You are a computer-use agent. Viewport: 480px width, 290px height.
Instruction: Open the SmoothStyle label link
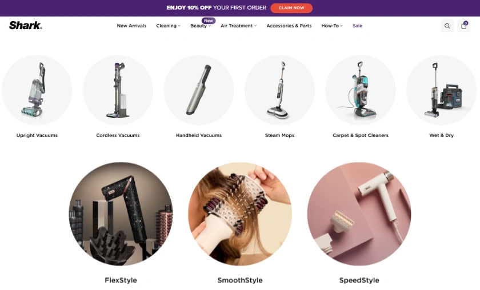coord(240,280)
